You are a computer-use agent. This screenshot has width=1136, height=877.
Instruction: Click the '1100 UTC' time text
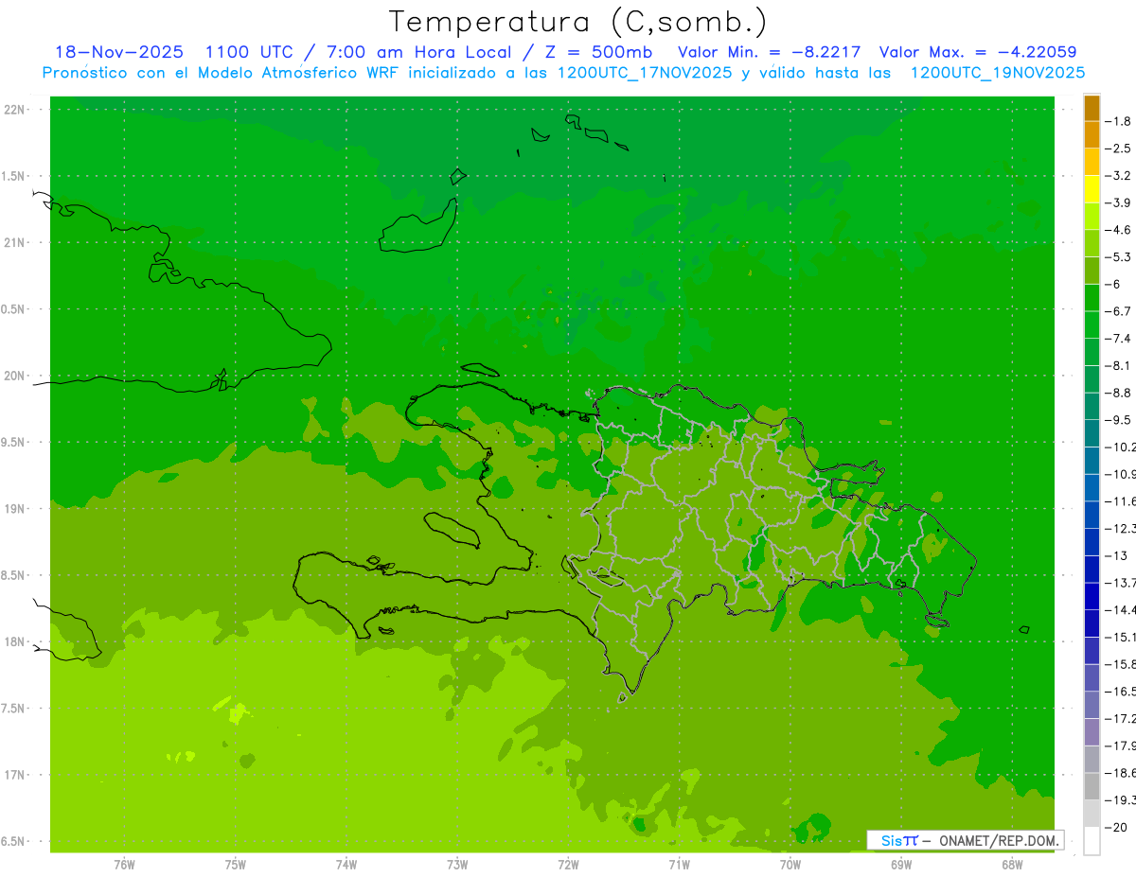[x=252, y=52]
